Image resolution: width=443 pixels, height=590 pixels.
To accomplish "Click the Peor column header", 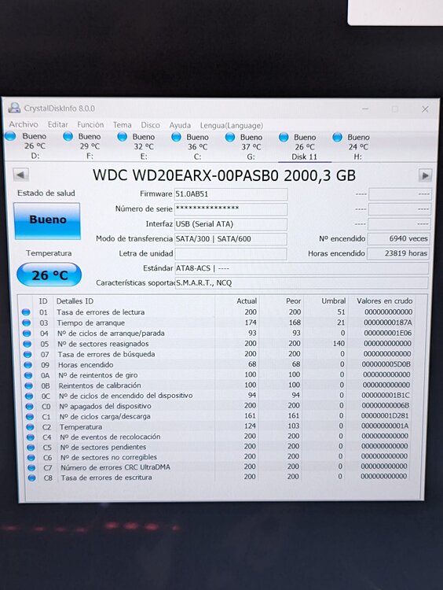I will (x=293, y=301).
